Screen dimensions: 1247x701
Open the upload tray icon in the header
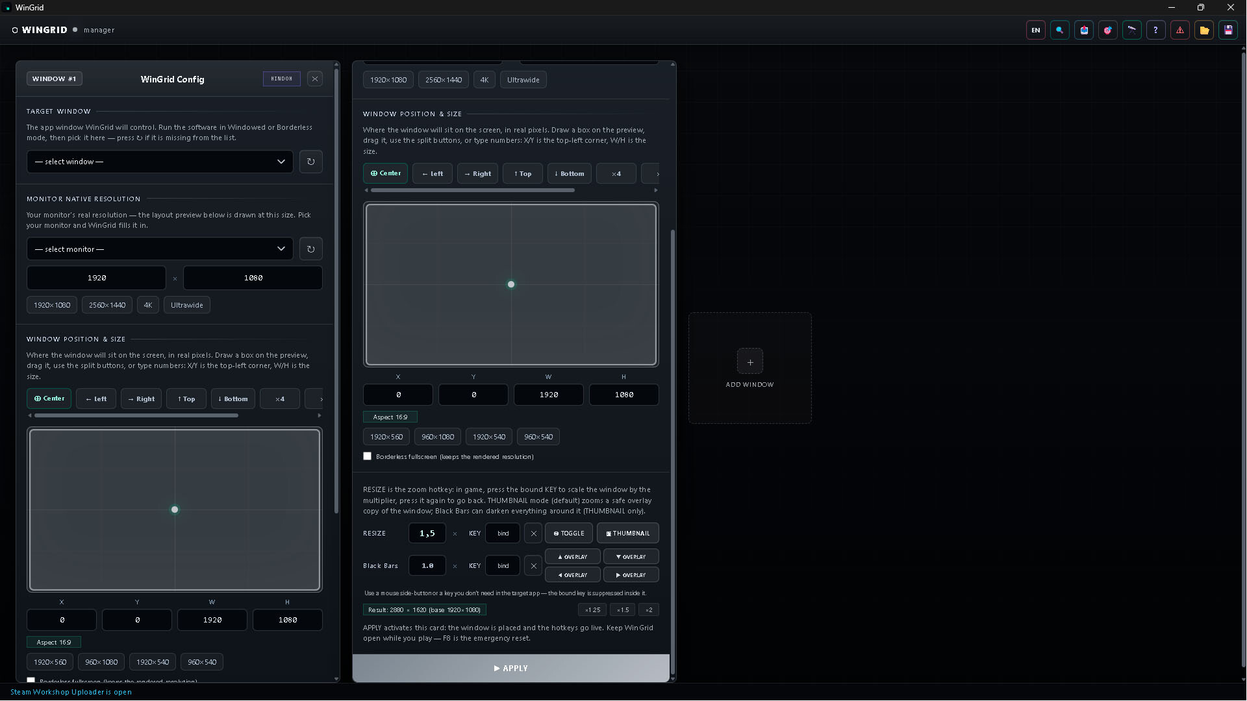tap(1083, 30)
